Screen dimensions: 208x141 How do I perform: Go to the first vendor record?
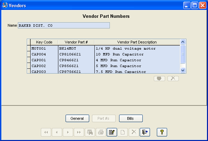[x=46, y=132]
